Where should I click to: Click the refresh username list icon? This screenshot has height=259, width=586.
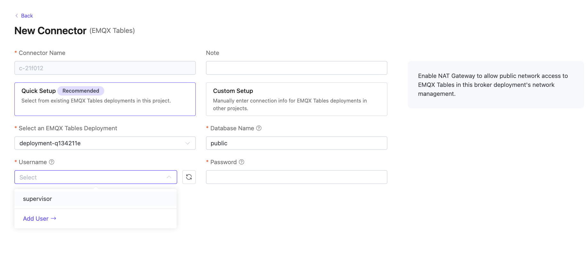point(189,177)
